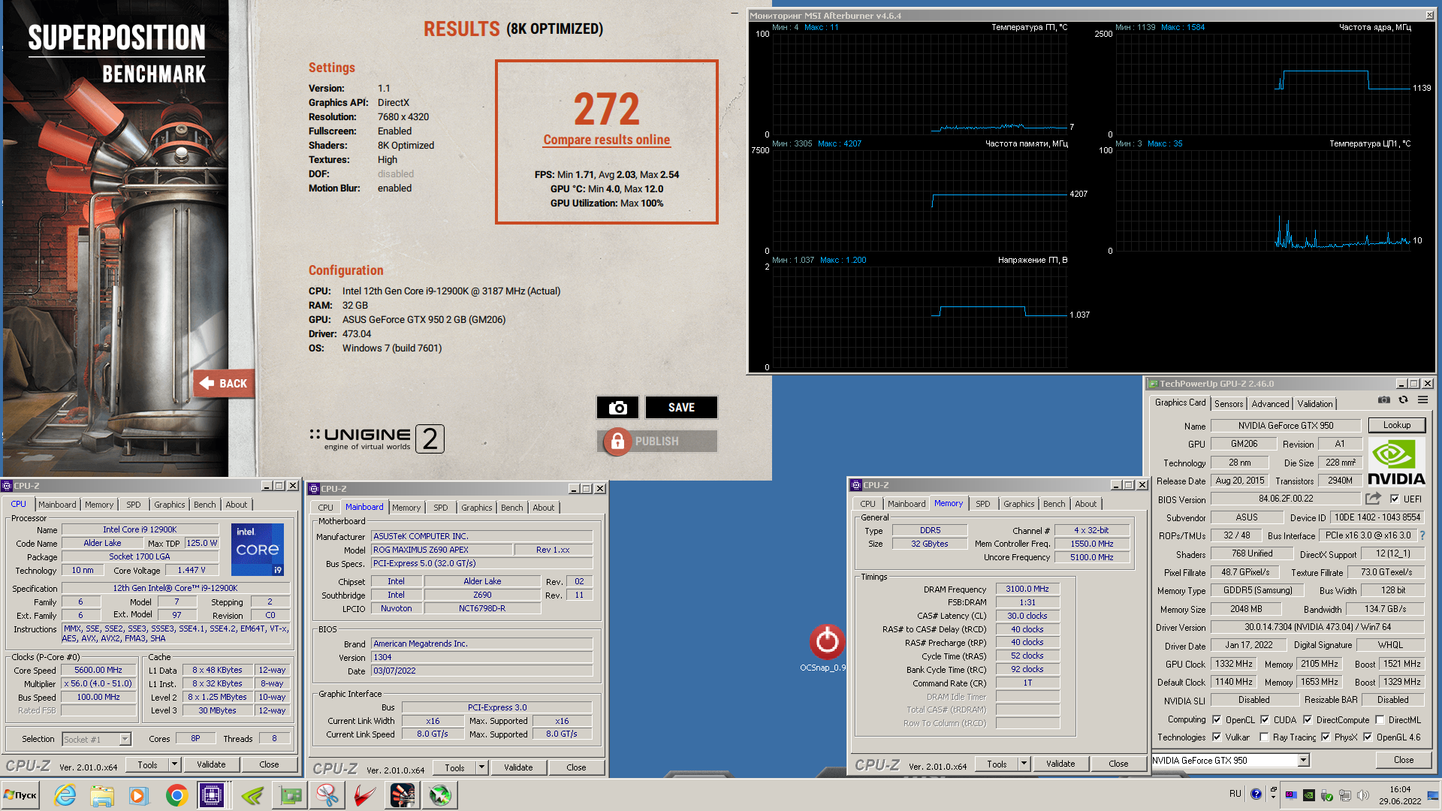Image resolution: width=1442 pixels, height=811 pixels.
Task: Click the bus interface question mark icon
Action: click(1422, 535)
